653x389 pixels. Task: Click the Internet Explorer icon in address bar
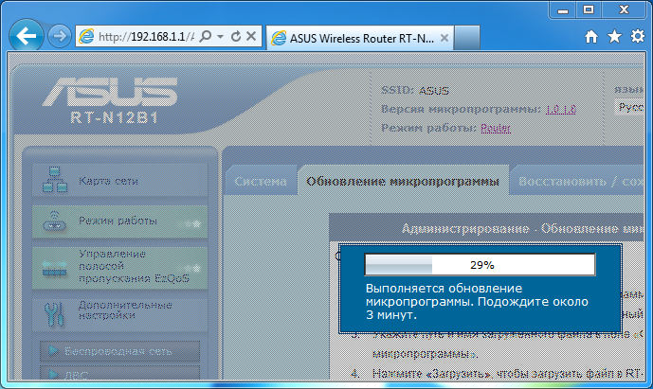pos(86,37)
